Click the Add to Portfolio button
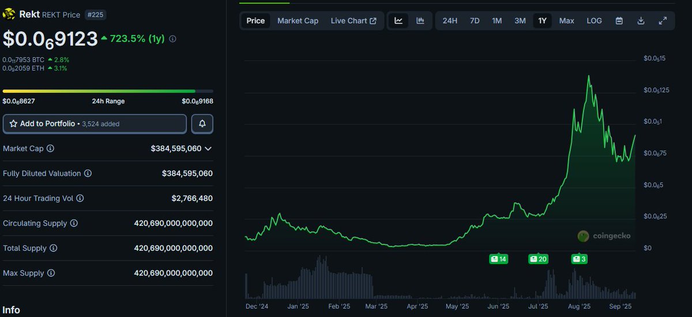 (x=95, y=124)
